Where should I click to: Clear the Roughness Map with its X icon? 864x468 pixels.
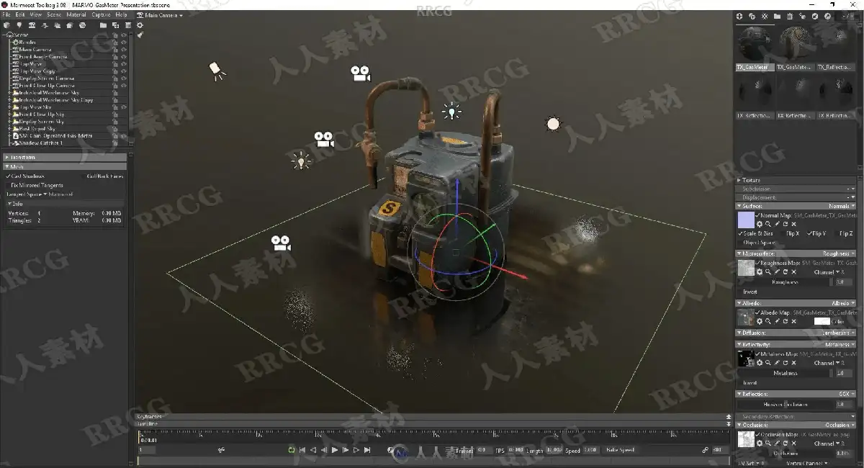click(794, 272)
